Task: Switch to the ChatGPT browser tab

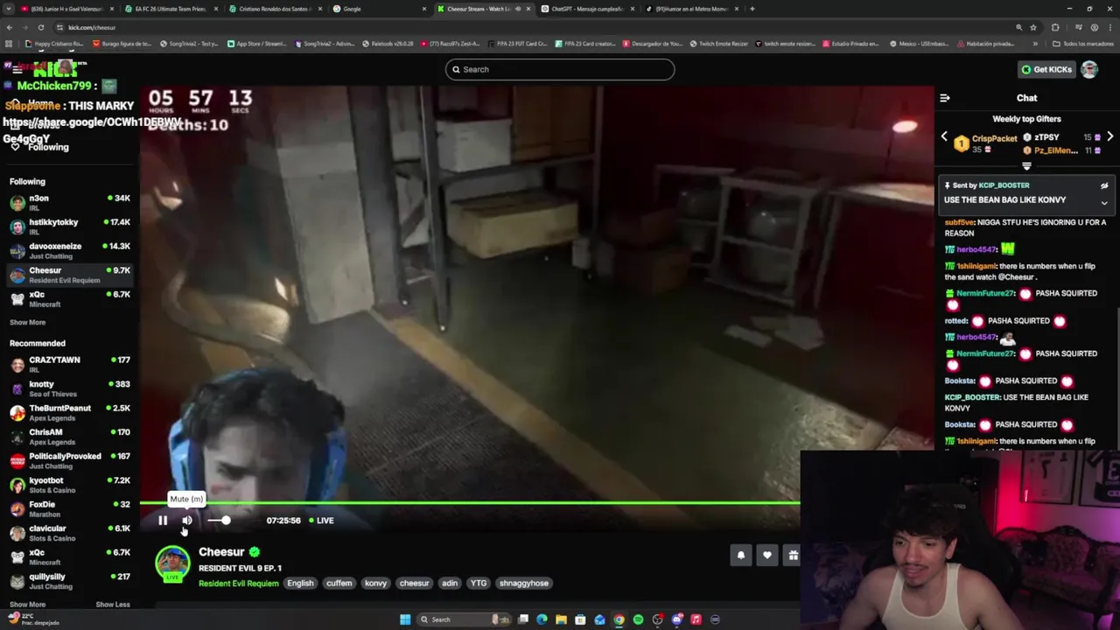Action: (x=588, y=9)
